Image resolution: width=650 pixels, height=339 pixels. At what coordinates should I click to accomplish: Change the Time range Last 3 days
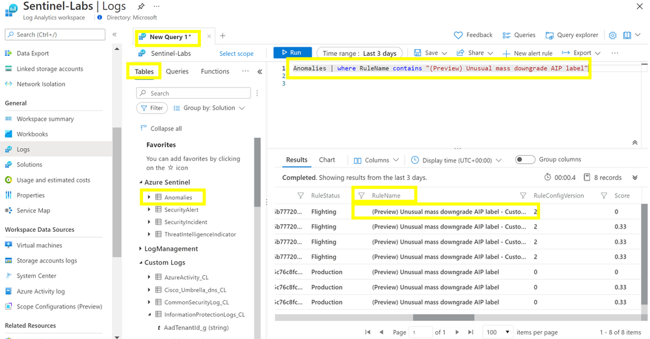359,53
